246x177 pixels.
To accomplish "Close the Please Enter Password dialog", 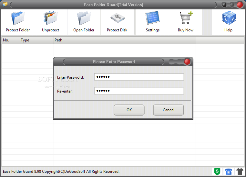I will click(187, 62).
